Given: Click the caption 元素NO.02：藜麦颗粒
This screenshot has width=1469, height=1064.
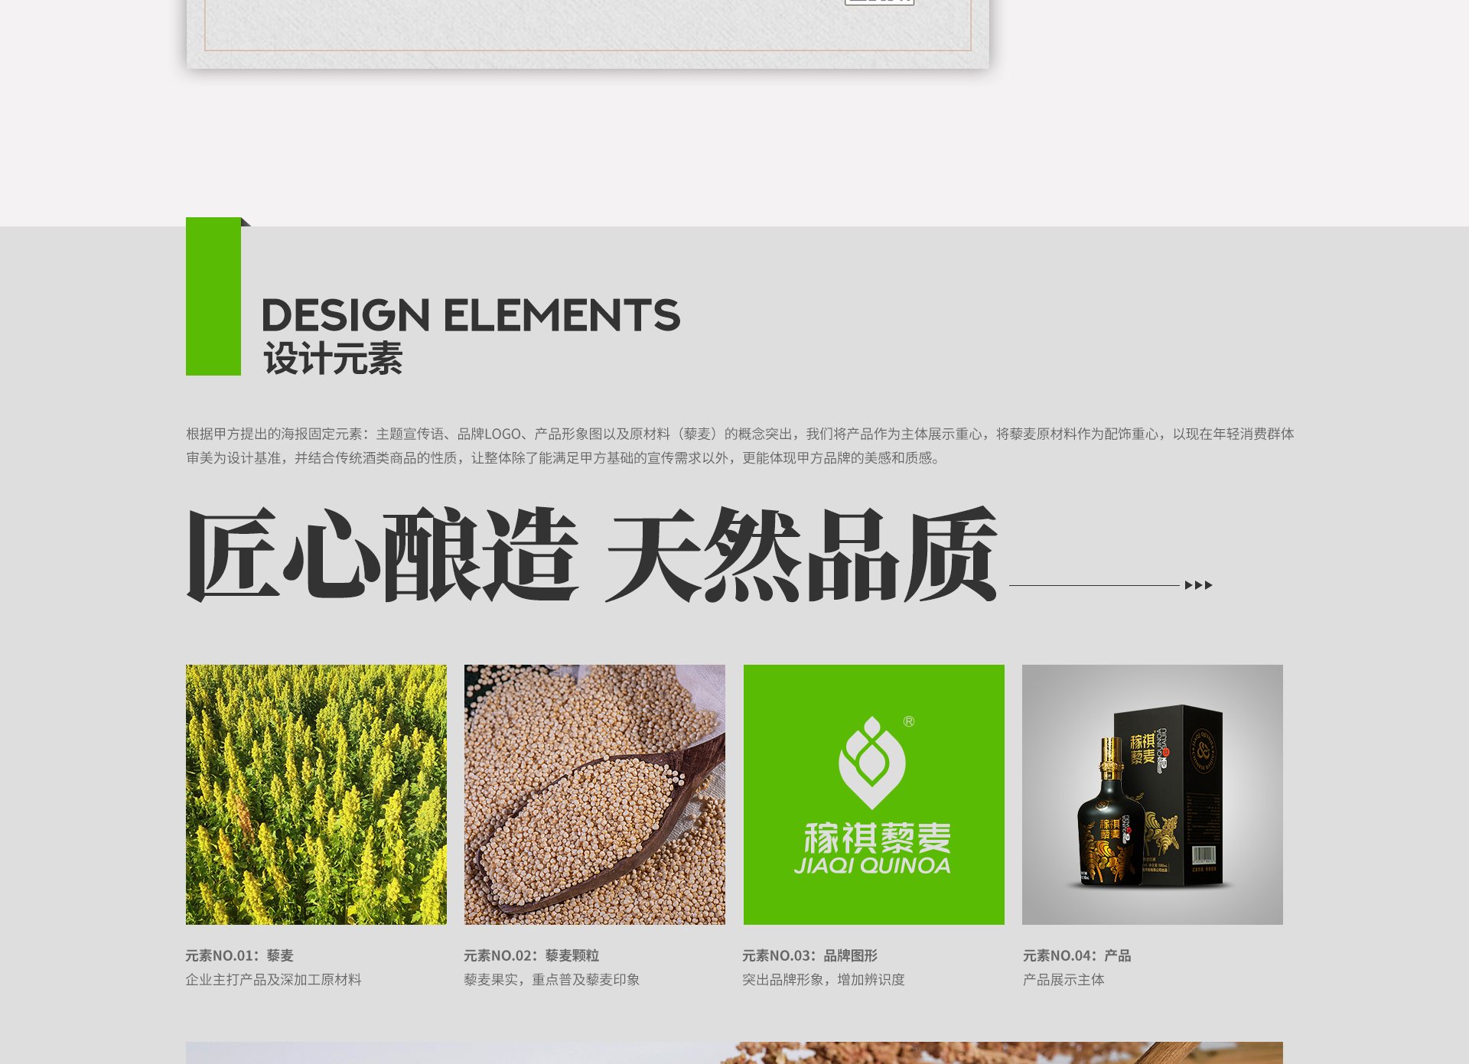Looking at the screenshot, I should pos(531,955).
